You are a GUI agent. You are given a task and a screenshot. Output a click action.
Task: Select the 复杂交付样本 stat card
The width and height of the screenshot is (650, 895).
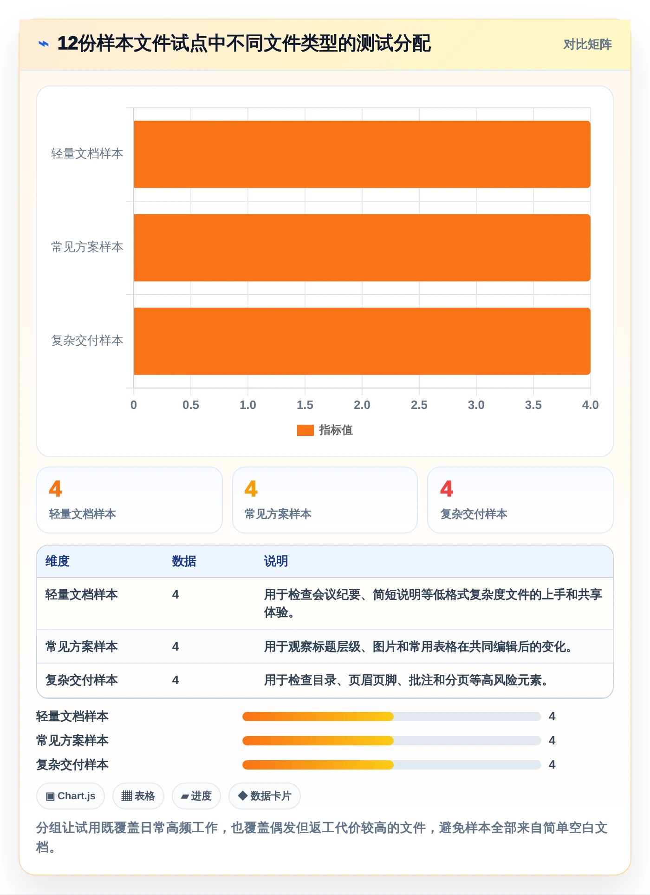[x=520, y=500]
